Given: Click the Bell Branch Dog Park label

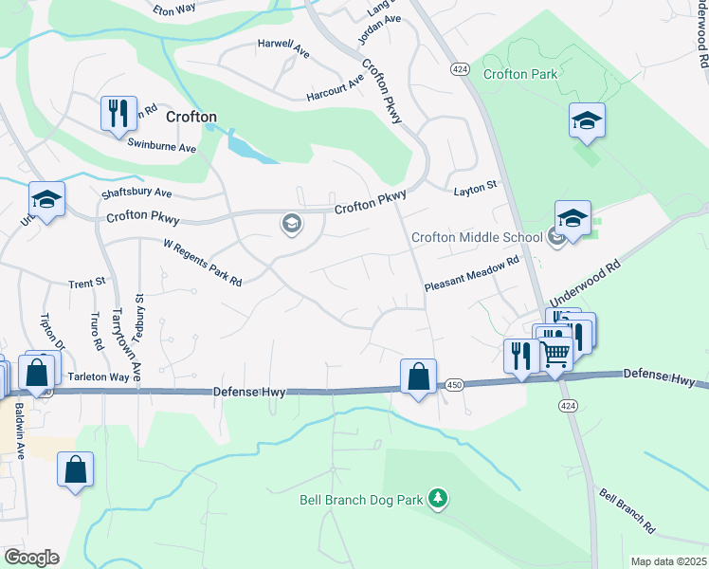Looking at the screenshot, I should [x=361, y=500].
